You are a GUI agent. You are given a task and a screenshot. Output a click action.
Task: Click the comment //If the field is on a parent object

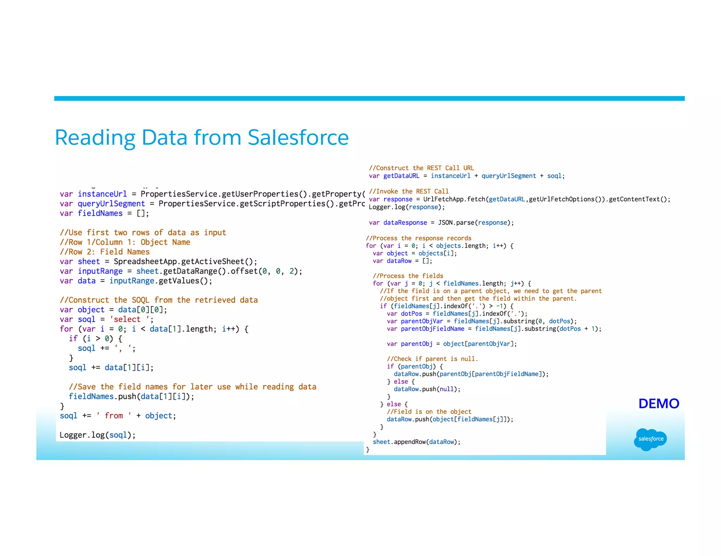[491, 291]
